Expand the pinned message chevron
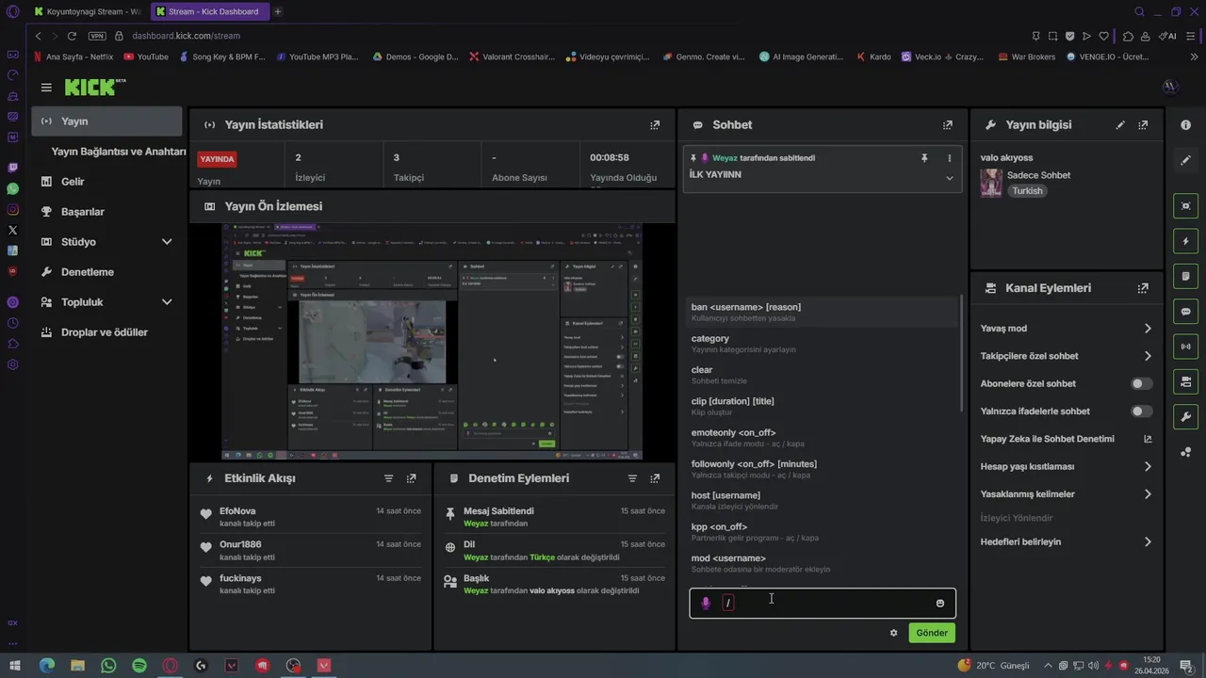 (949, 178)
